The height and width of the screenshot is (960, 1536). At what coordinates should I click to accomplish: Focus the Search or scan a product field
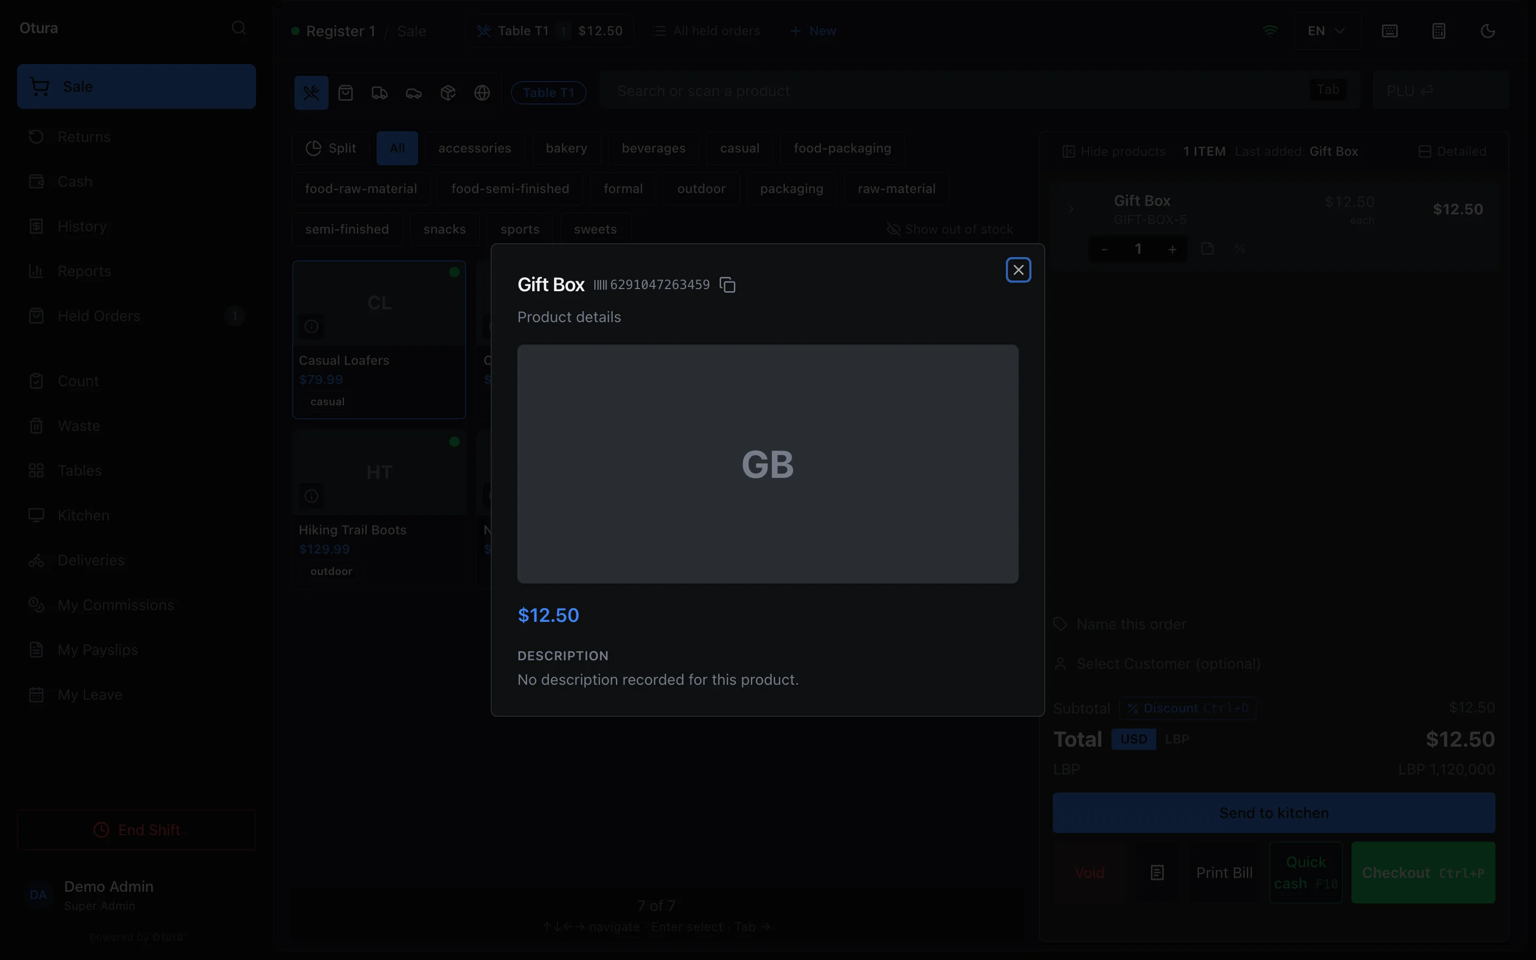click(x=979, y=91)
